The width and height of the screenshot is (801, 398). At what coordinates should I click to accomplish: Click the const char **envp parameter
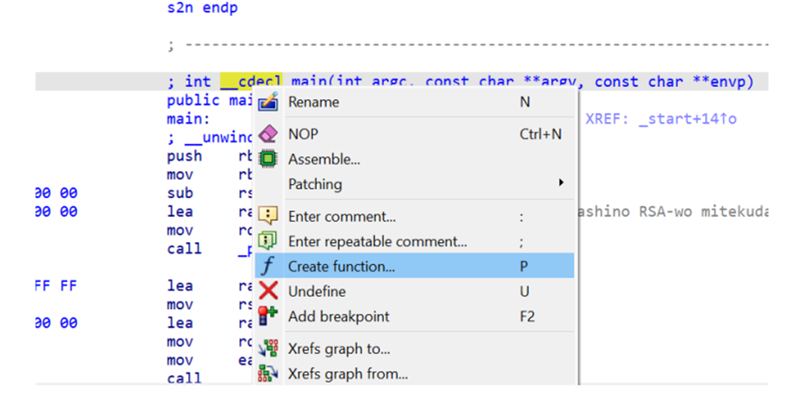point(674,81)
